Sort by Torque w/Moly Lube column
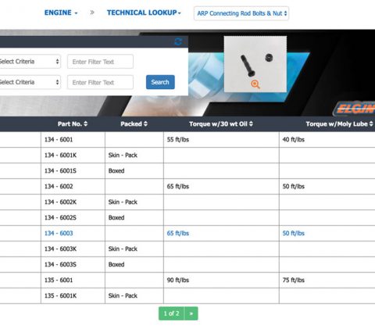Image resolution: width=375 pixels, height=336 pixels. click(x=340, y=124)
